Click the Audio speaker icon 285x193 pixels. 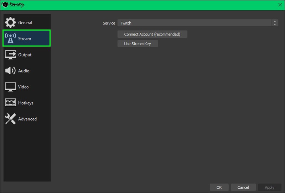pos(10,71)
